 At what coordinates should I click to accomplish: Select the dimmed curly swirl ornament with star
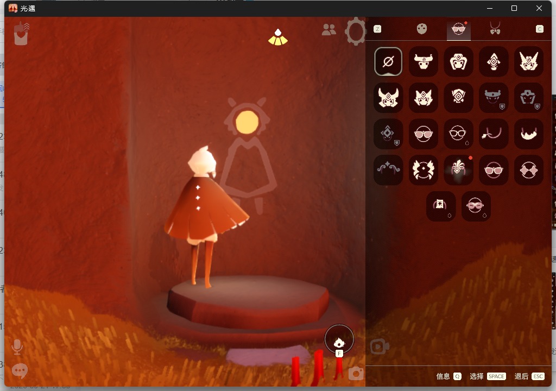click(388, 170)
